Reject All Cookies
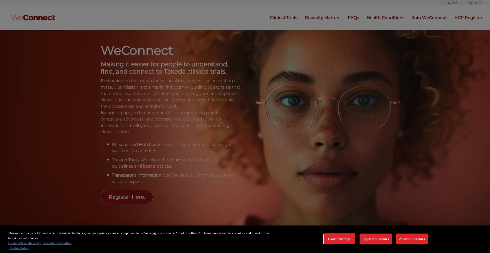490x253 pixels. click(375, 239)
